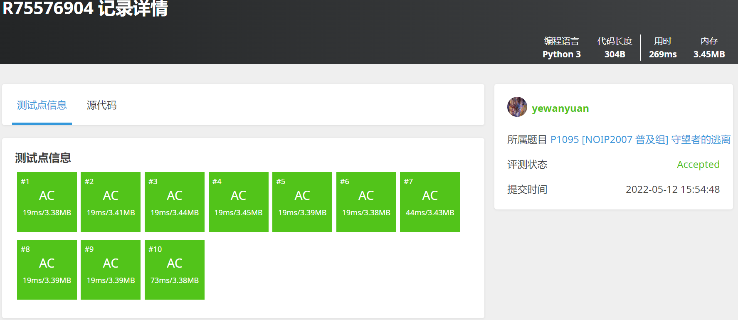Click test case #7 with 44ms
The width and height of the screenshot is (738, 320).
pos(430,202)
